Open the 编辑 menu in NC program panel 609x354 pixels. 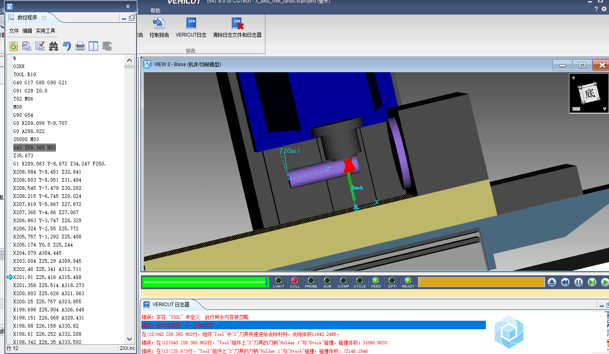pyautogui.click(x=27, y=31)
